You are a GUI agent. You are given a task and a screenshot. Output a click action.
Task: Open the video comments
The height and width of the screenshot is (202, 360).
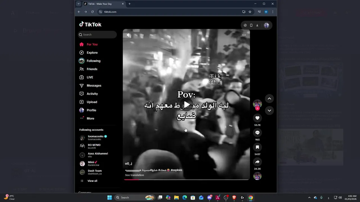pyautogui.click(x=257, y=132)
